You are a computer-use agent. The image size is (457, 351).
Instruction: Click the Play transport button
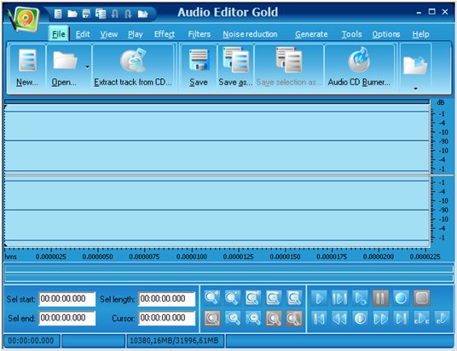tap(320, 298)
